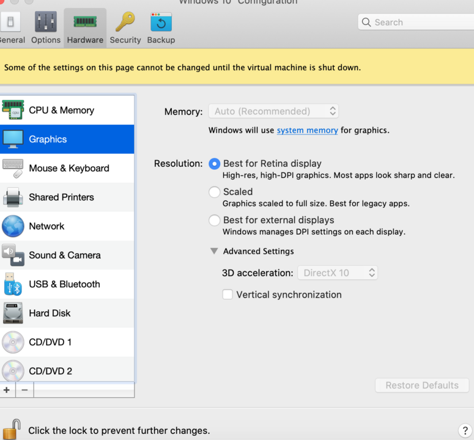The width and height of the screenshot is (474, 440).
Task: Click the lock icon to prevent changes
Action: tap(12, 428)
